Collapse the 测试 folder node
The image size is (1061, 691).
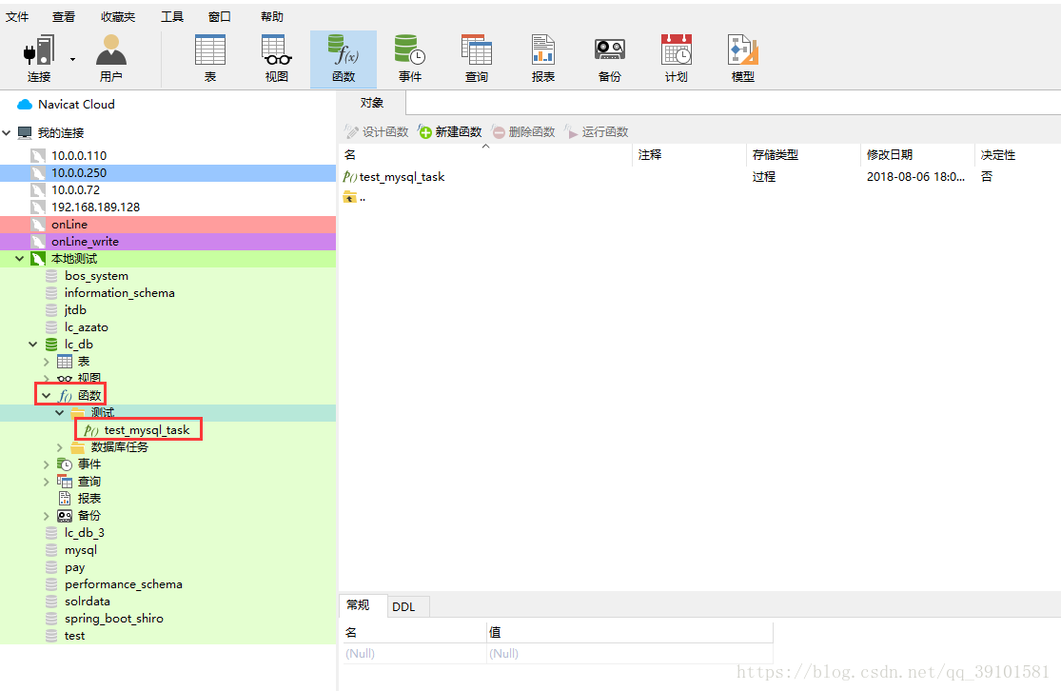pos(60,413)
